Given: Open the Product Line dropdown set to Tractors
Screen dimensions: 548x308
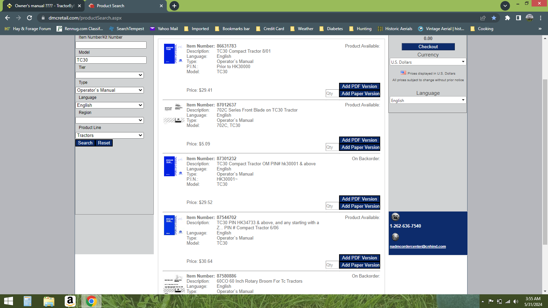Looking at the screenshot, I should point(109,136).
